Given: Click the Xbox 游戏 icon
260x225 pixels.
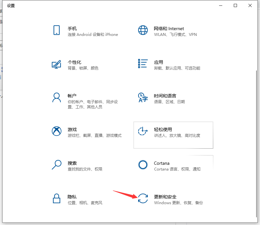Looking at the screenshot, I should tap(57, 131).
